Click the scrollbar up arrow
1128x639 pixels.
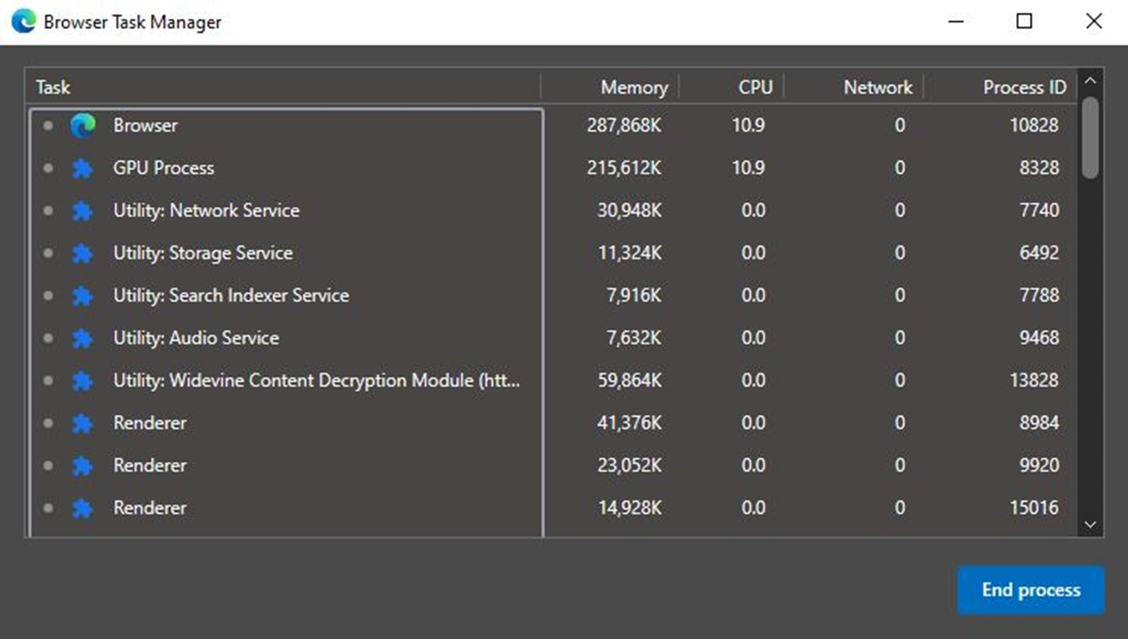(1089, 80)
